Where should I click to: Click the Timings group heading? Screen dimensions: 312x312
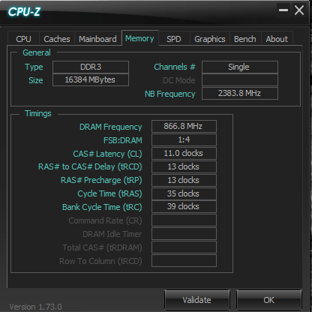tap(38, 113)
